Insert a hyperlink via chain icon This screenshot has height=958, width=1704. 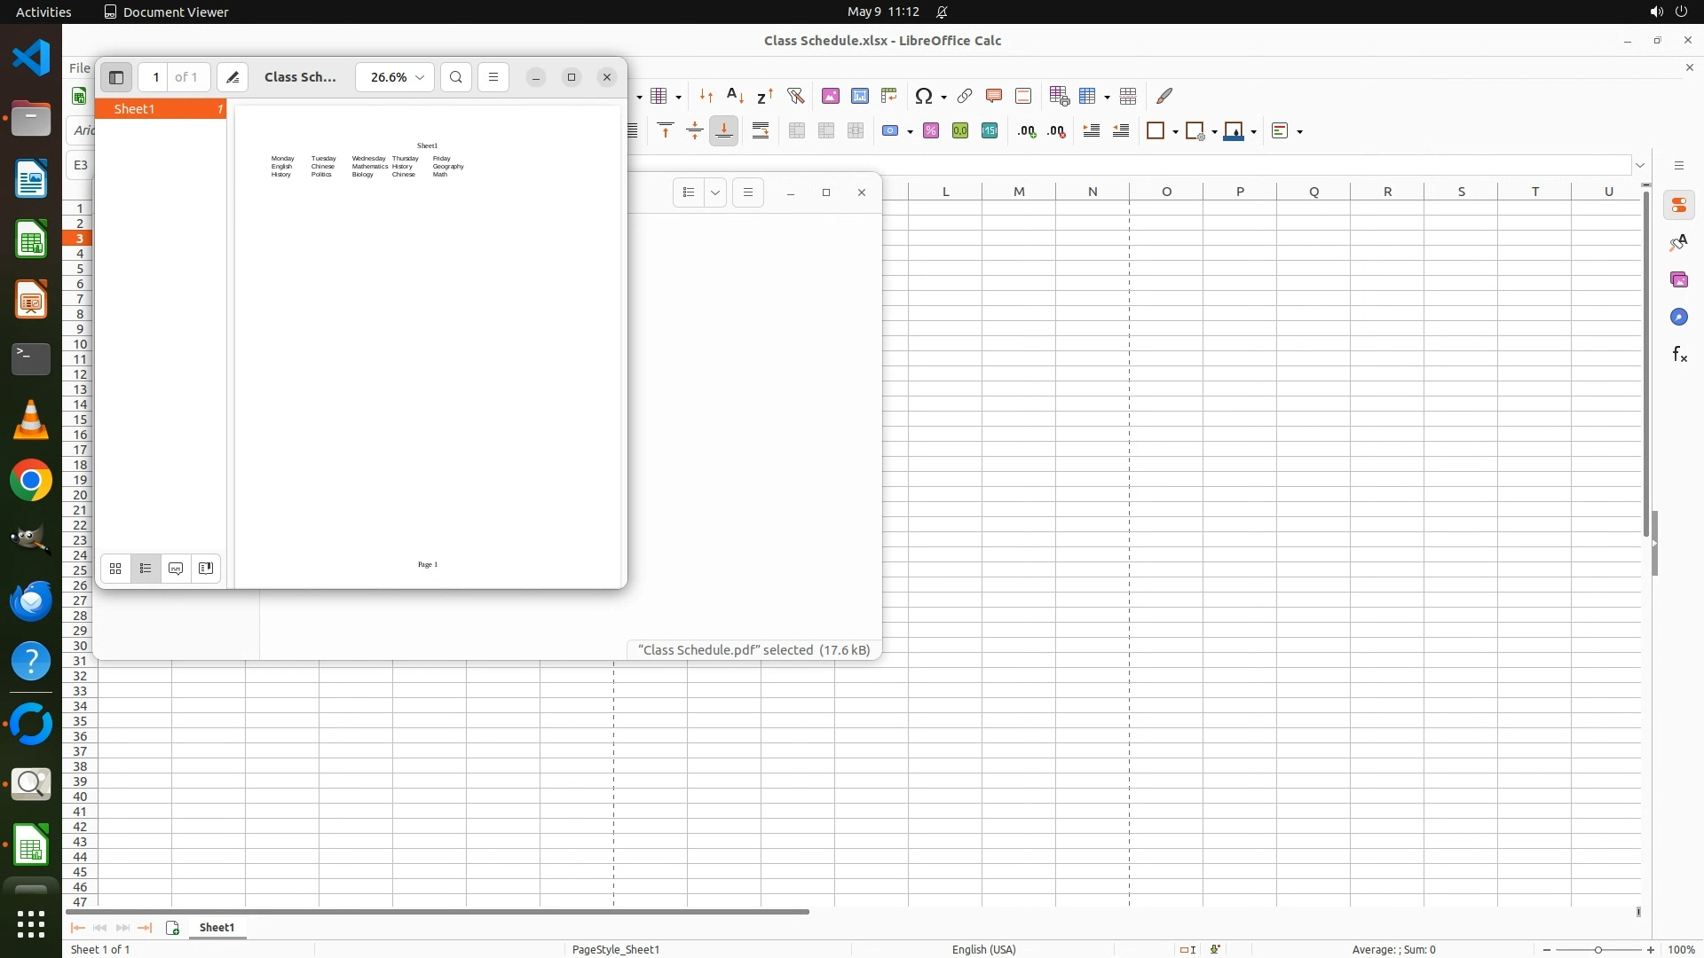(965, 96)
